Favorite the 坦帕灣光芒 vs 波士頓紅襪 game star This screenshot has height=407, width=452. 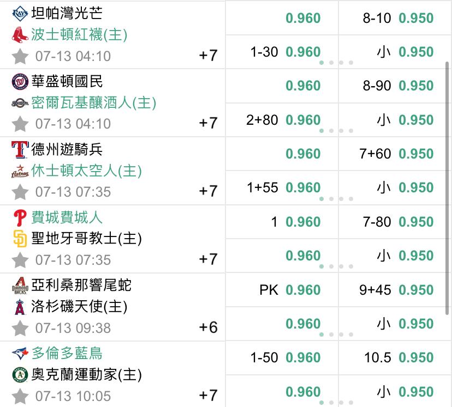click(x=20, y=56)
